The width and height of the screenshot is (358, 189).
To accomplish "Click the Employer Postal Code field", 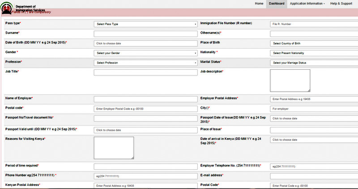I will coord(145,109).
